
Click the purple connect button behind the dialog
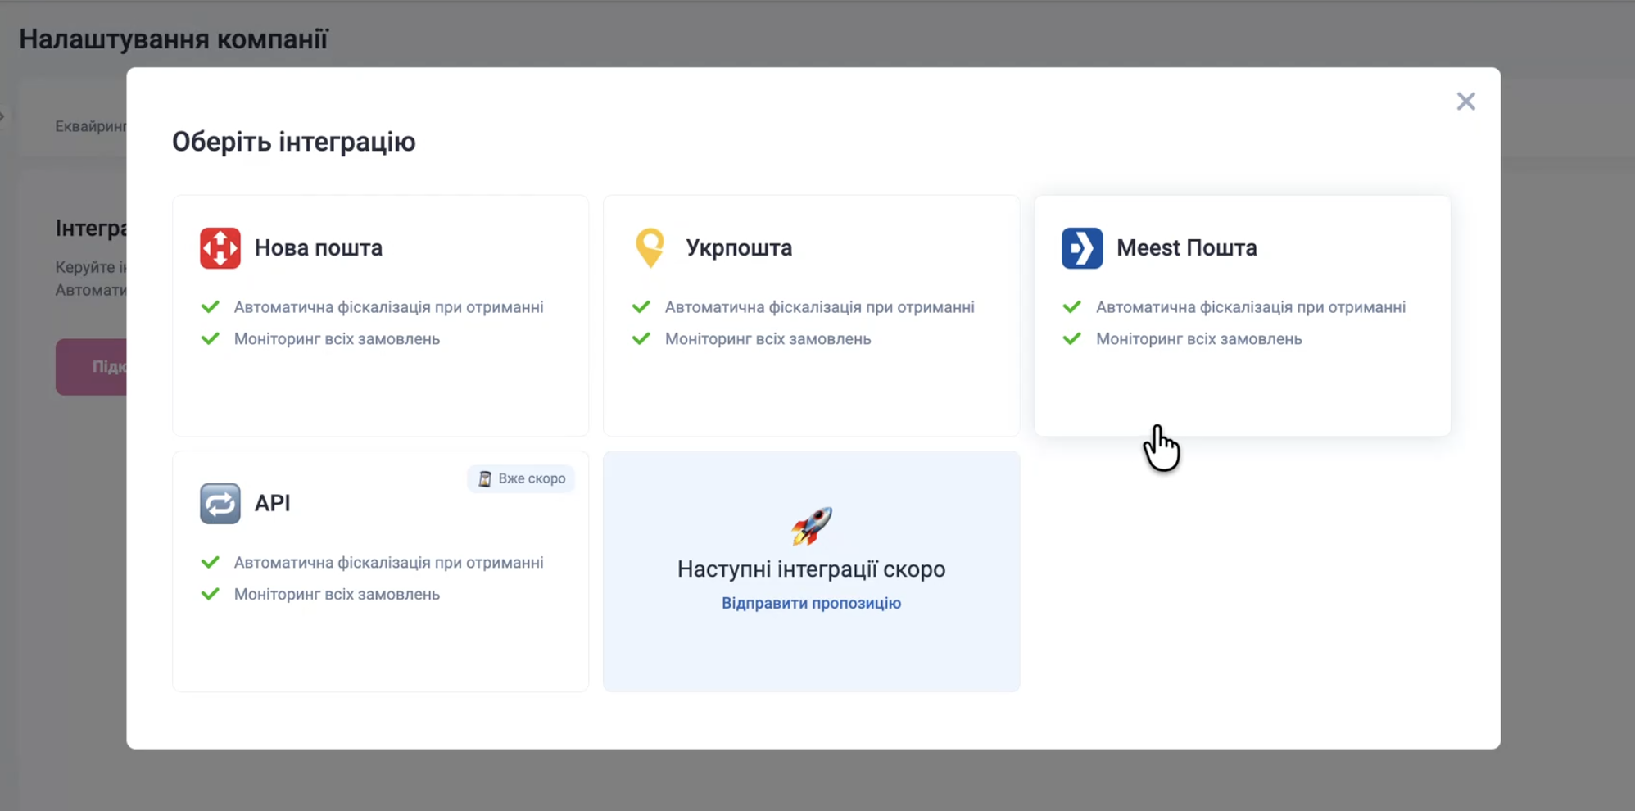click(91, 367)
